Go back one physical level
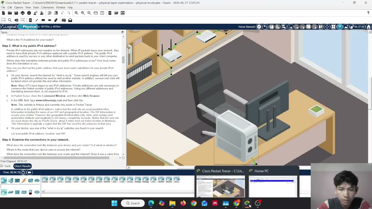The height and width of the screenshot is (209, 372). click(265, 27)
